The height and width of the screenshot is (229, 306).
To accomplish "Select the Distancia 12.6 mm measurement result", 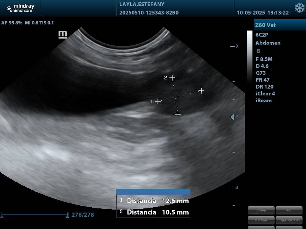I will click(x=153, y=201).
